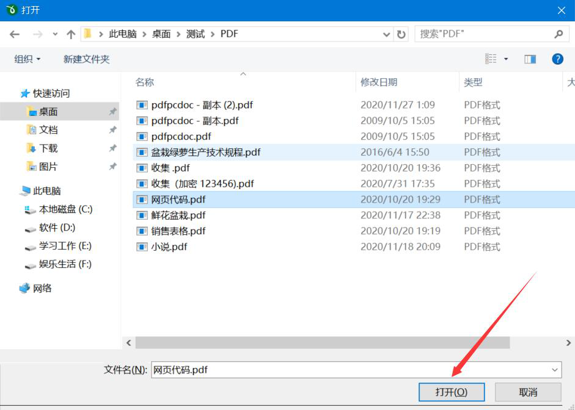Refresh the PDF folder listing

pyautogui.click(x=401, y=34)
